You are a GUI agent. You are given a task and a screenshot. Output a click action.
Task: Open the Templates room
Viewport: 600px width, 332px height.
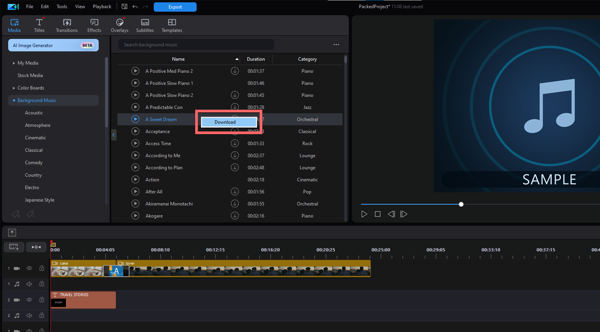pos(172,25)
